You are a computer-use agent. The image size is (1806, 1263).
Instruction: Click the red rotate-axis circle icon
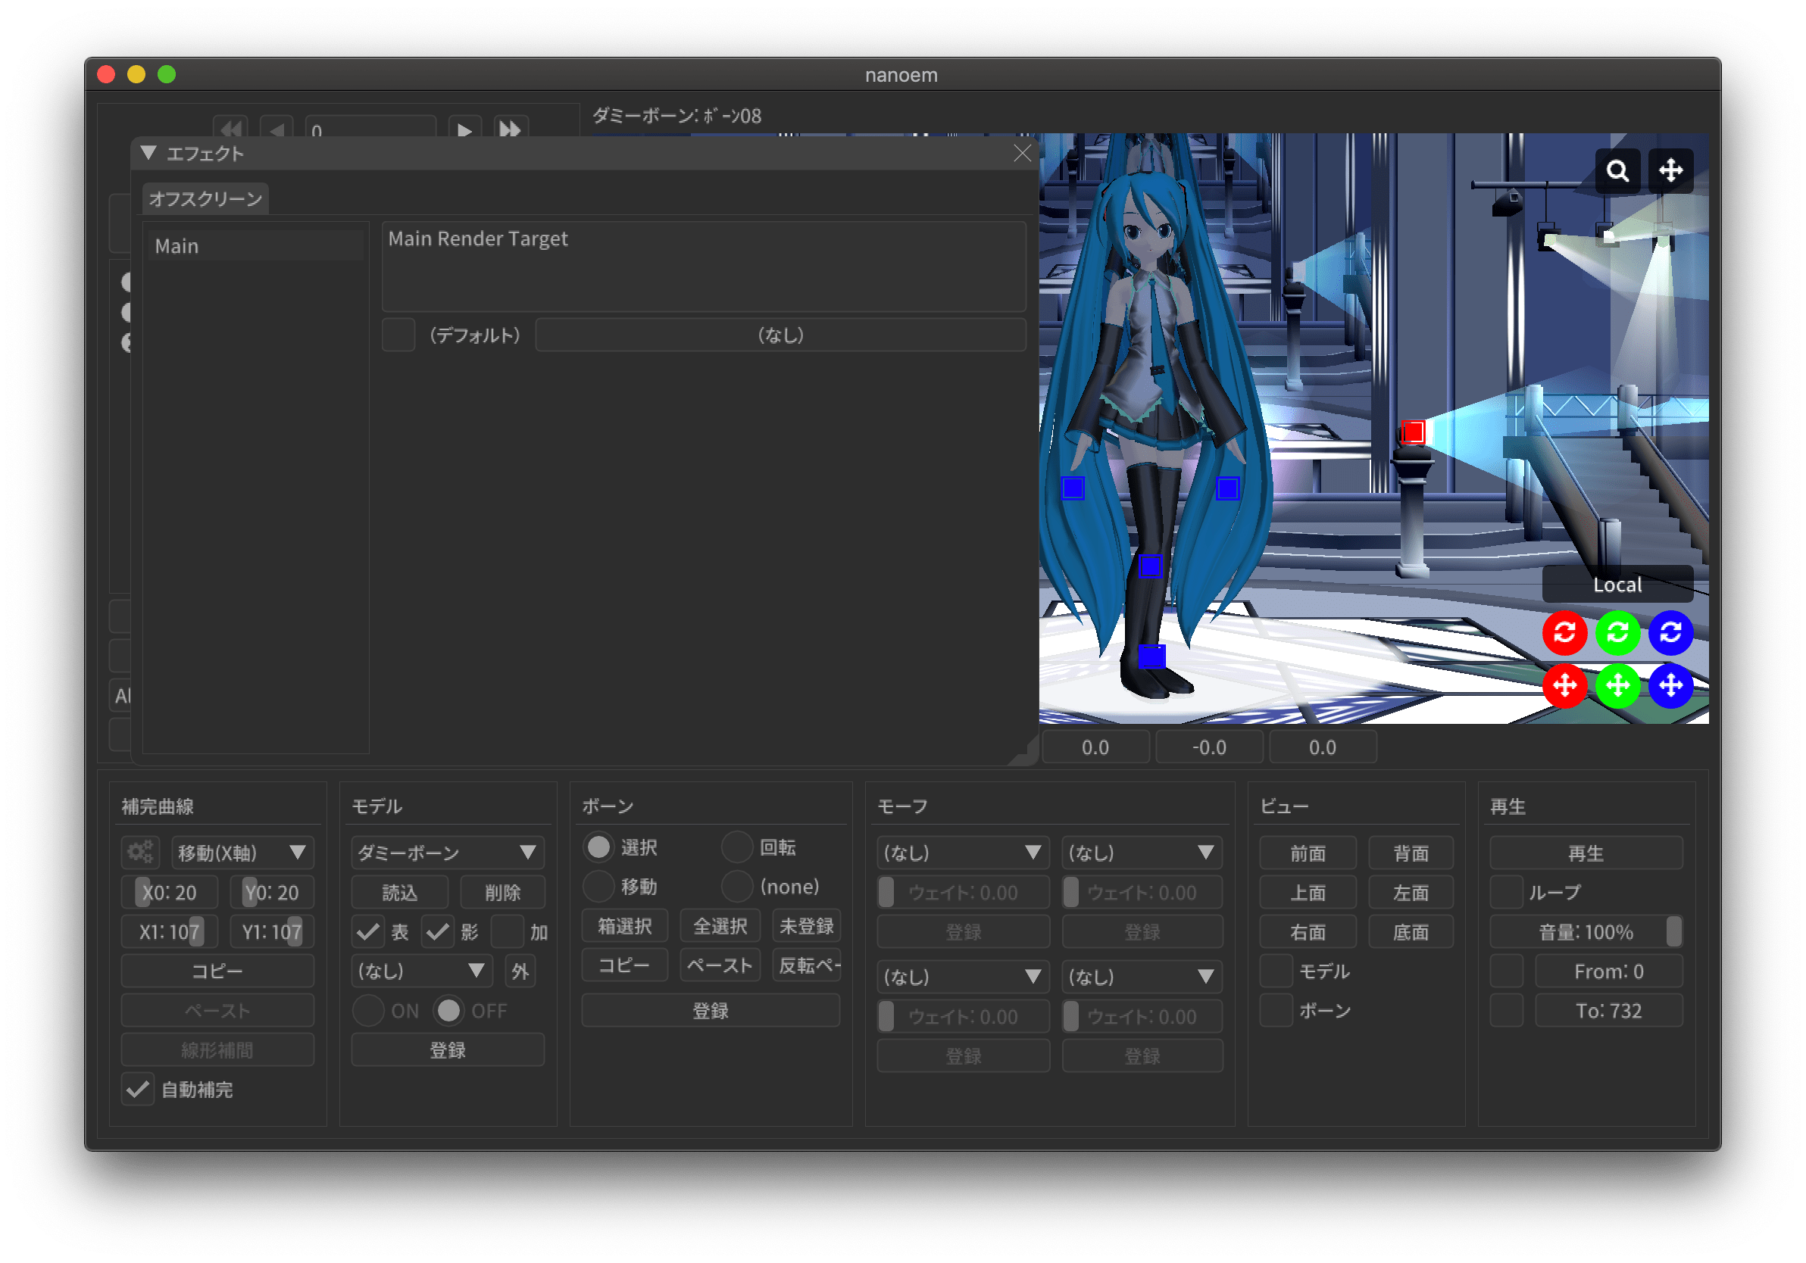pos(1564,632)
